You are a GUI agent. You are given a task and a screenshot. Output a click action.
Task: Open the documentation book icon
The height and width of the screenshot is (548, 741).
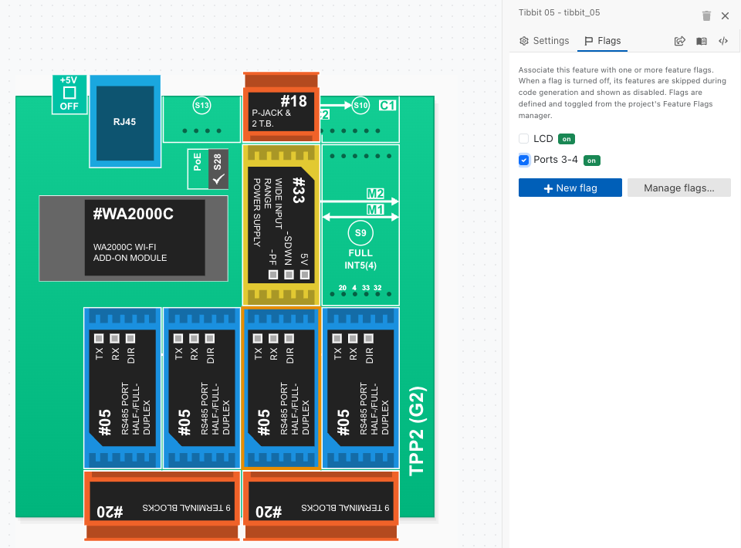pyautogui.click(x=702, y=41)
